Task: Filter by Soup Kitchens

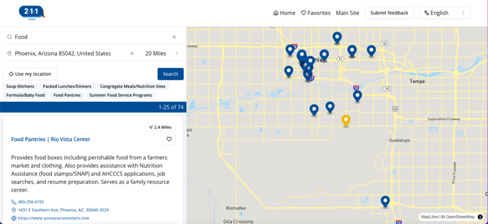Action: point(20,87)
